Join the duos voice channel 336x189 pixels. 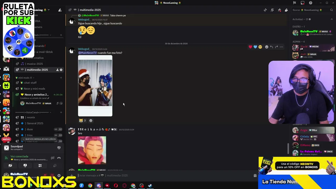pos(39,129)
